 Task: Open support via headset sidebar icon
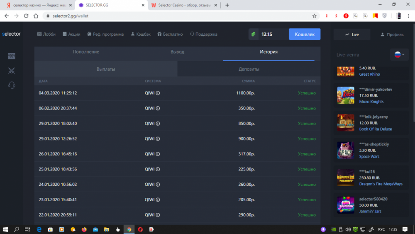click(12, 85)
